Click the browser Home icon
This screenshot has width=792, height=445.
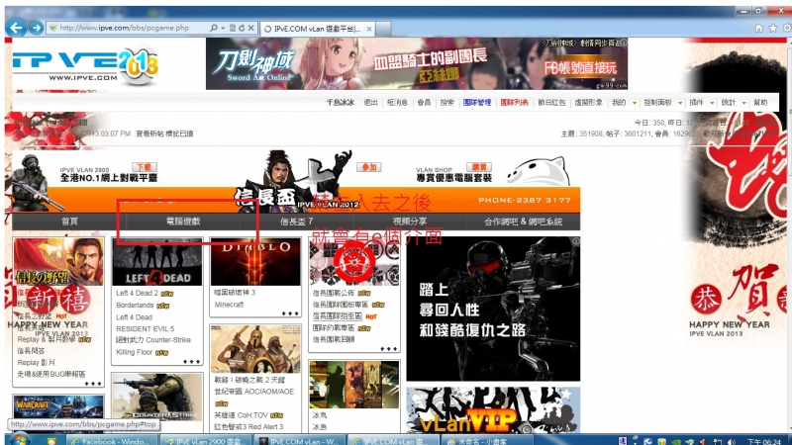[758, 29]
